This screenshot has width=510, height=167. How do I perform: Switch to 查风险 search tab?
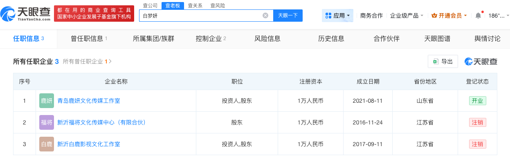click(x=218, y=6)
